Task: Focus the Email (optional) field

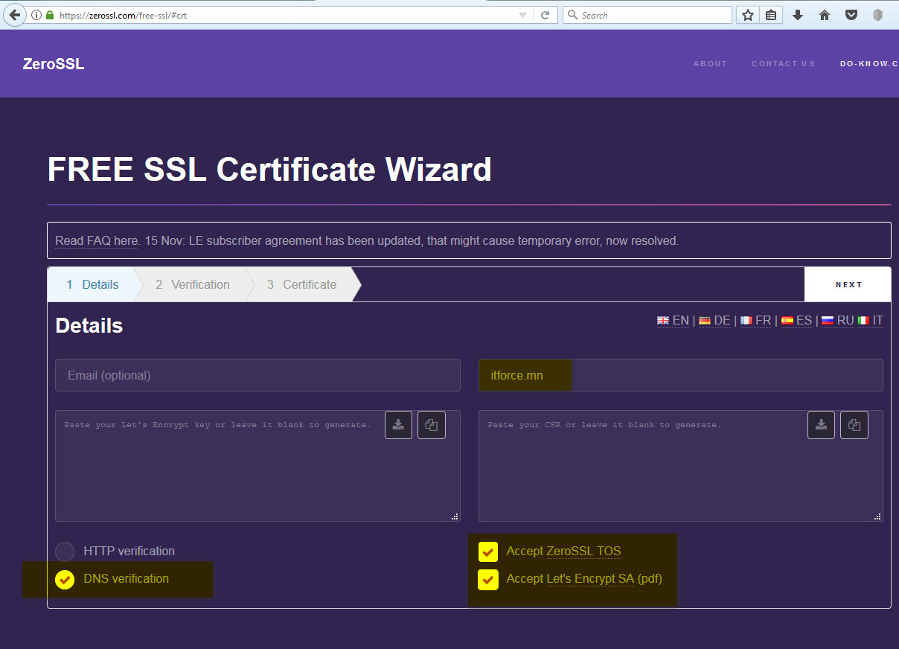Action: tap(257, 375)
